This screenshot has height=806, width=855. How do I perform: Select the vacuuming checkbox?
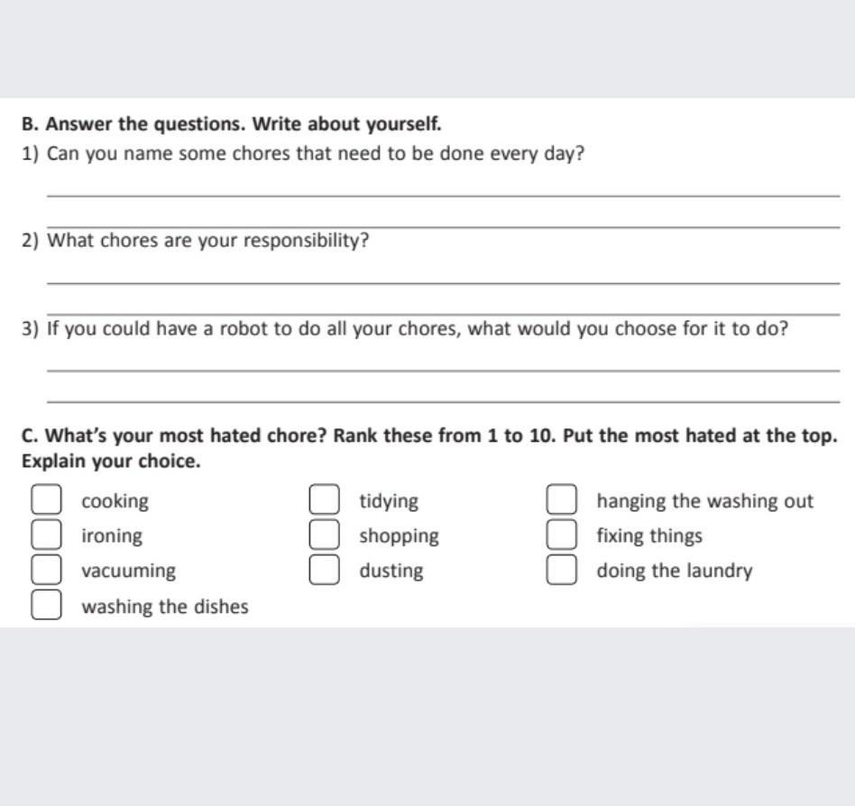coord(47,570)
